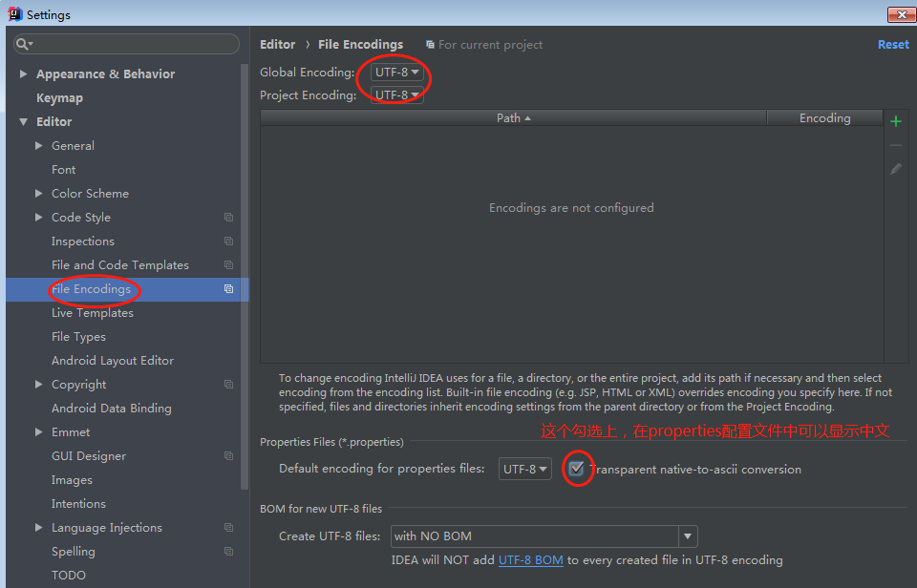This screenshot has width=917, height=588.
Task: Click the pencil edit icon beside table
Action: tap(895, 169)
